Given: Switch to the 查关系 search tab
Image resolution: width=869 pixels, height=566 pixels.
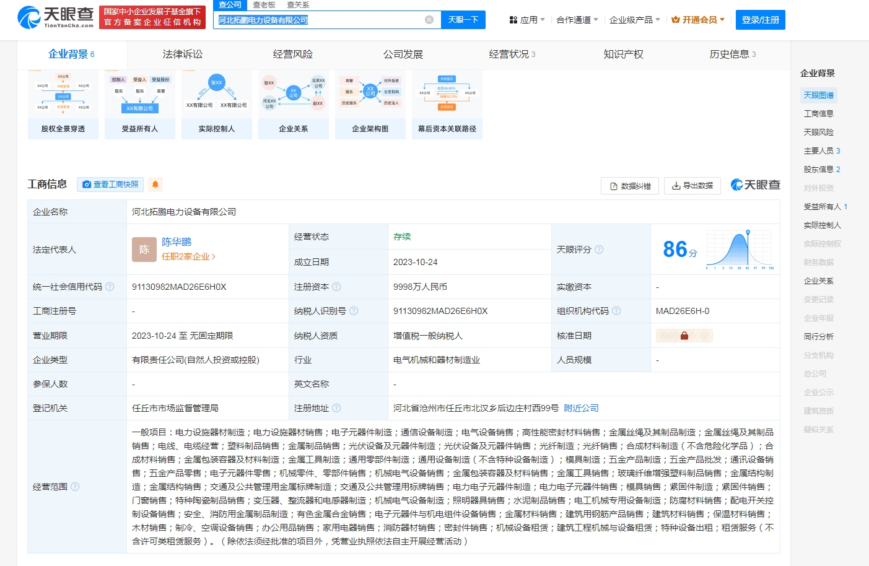Looking at the screenshot, I should click(298, 5).
